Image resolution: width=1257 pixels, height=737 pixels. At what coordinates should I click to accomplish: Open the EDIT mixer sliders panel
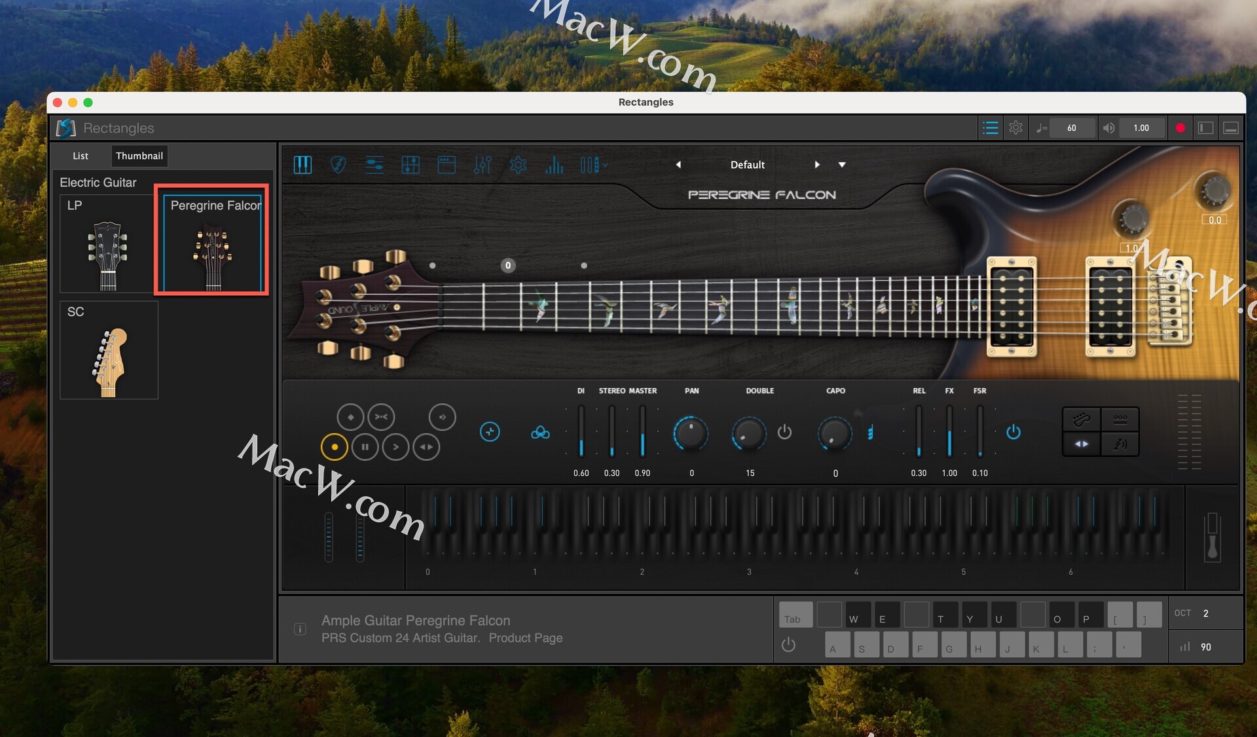coord(483,165)
